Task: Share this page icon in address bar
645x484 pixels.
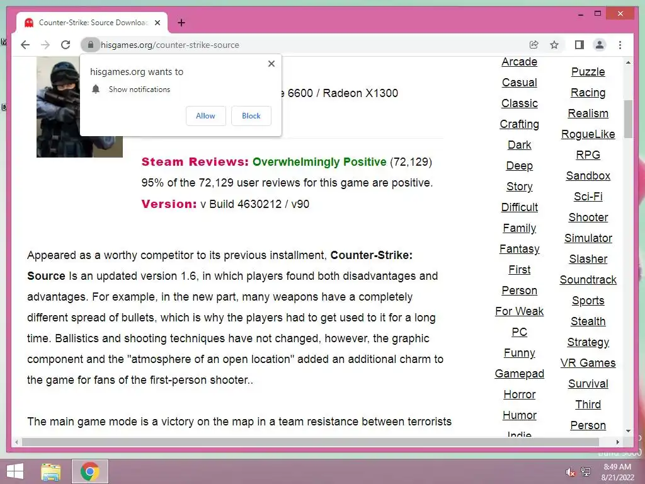Action: pos(534,45)
